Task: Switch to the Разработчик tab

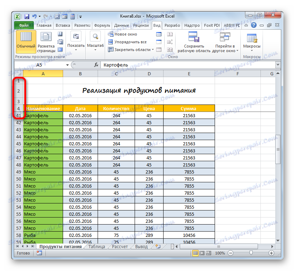Action: 172,25
